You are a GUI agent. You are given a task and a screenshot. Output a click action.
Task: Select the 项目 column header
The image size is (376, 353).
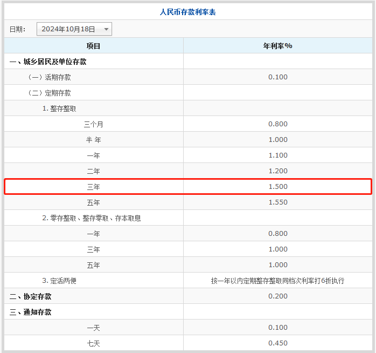94,46
